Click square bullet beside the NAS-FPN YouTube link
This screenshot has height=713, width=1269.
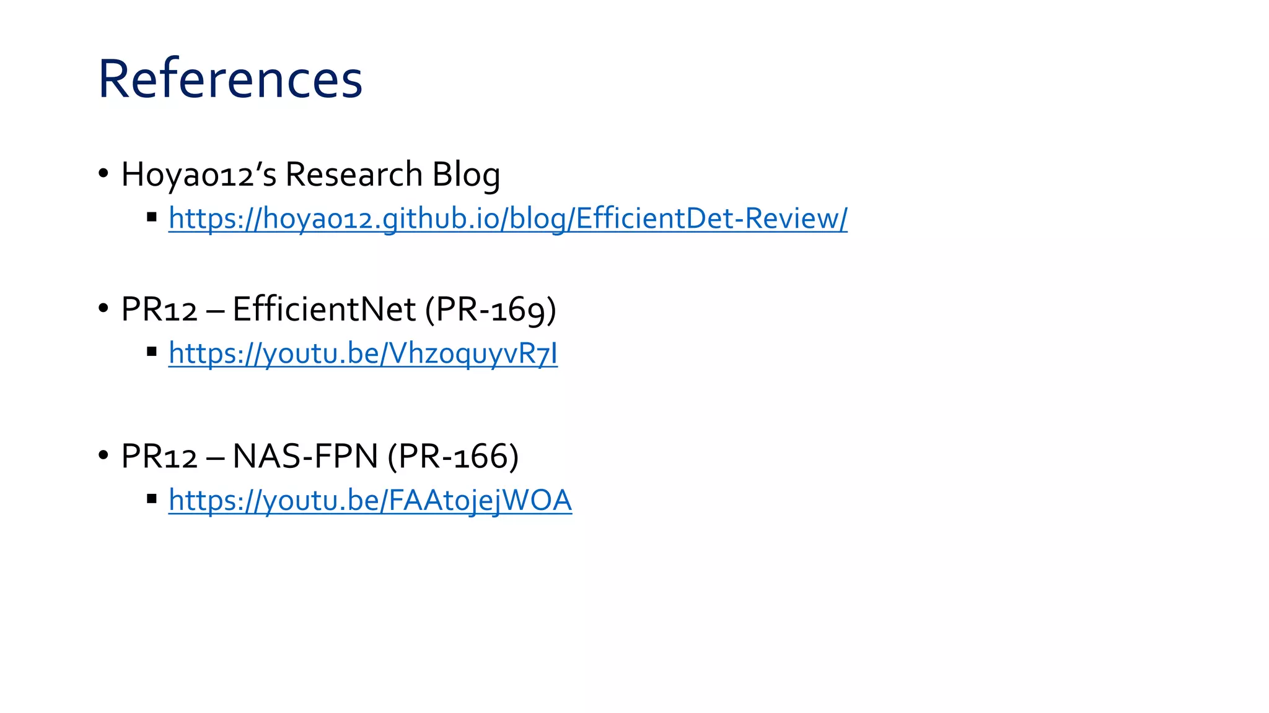tap(152, 498)
